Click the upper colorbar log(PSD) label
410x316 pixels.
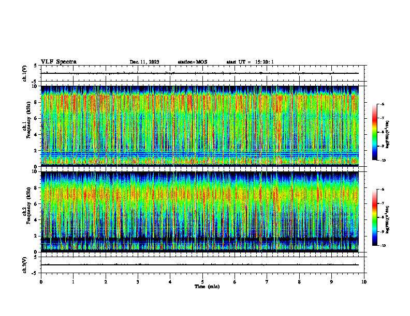click(388, 134)
